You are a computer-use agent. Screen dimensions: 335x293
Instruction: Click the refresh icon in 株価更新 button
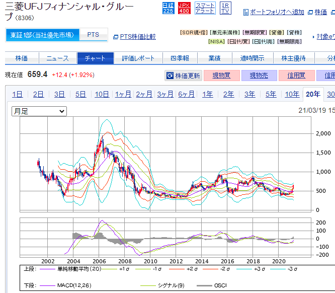[x=170, y=76]
